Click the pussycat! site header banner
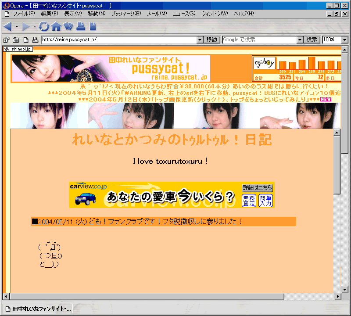Screen dimensions: 351x316 (111, 68)
